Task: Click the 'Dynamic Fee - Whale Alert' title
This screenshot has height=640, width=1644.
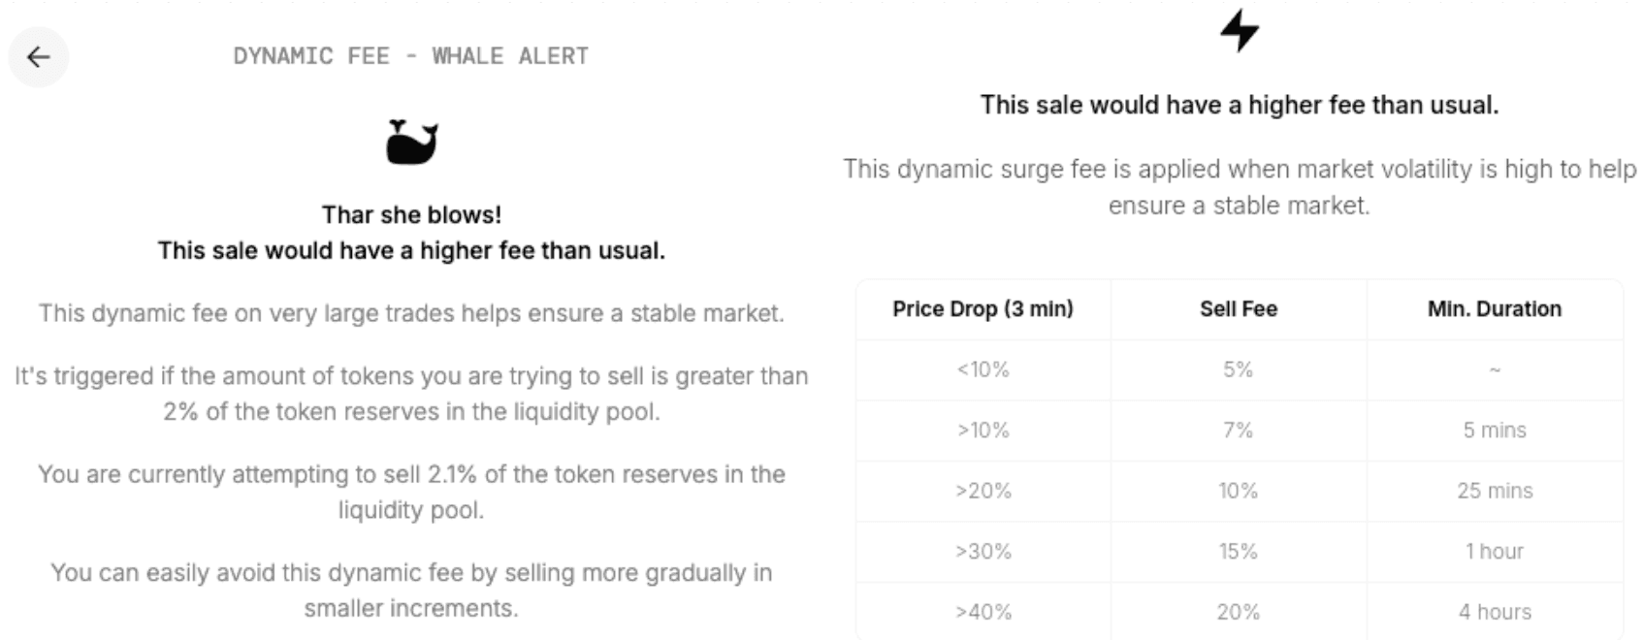Action: pyautogui.click(x=410, y=56)
